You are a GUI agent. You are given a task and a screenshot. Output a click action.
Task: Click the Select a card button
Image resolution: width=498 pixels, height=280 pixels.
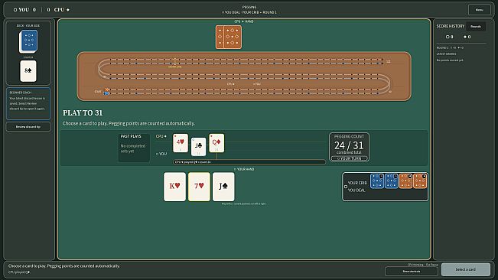tap(466, 269)
